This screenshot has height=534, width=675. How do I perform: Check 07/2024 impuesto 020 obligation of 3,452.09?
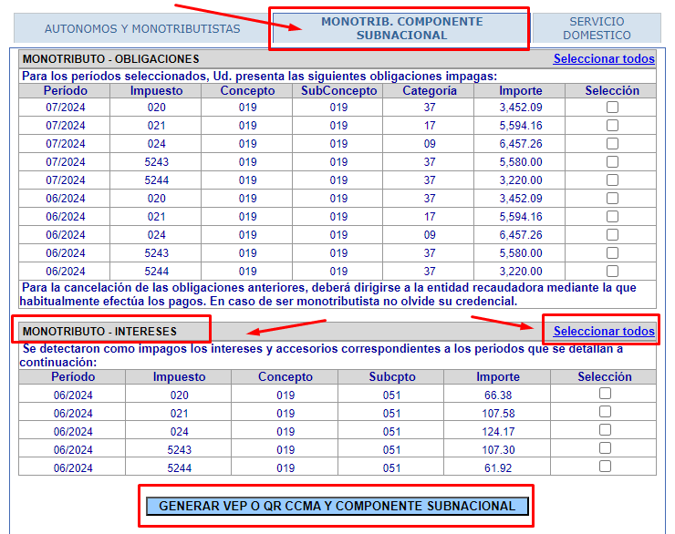[612, 108]
